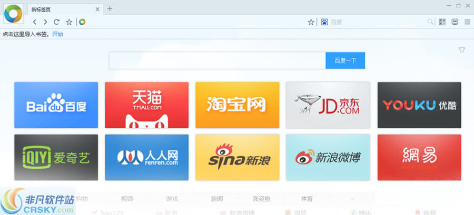The height and width of the screenshot is (215, 474).
Task: Switch to the 新闻 category tab
Action: point(217,199)
